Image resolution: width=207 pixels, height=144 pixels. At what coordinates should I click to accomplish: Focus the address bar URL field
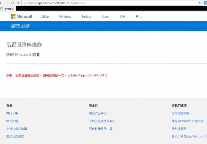(x=112, y=3)
